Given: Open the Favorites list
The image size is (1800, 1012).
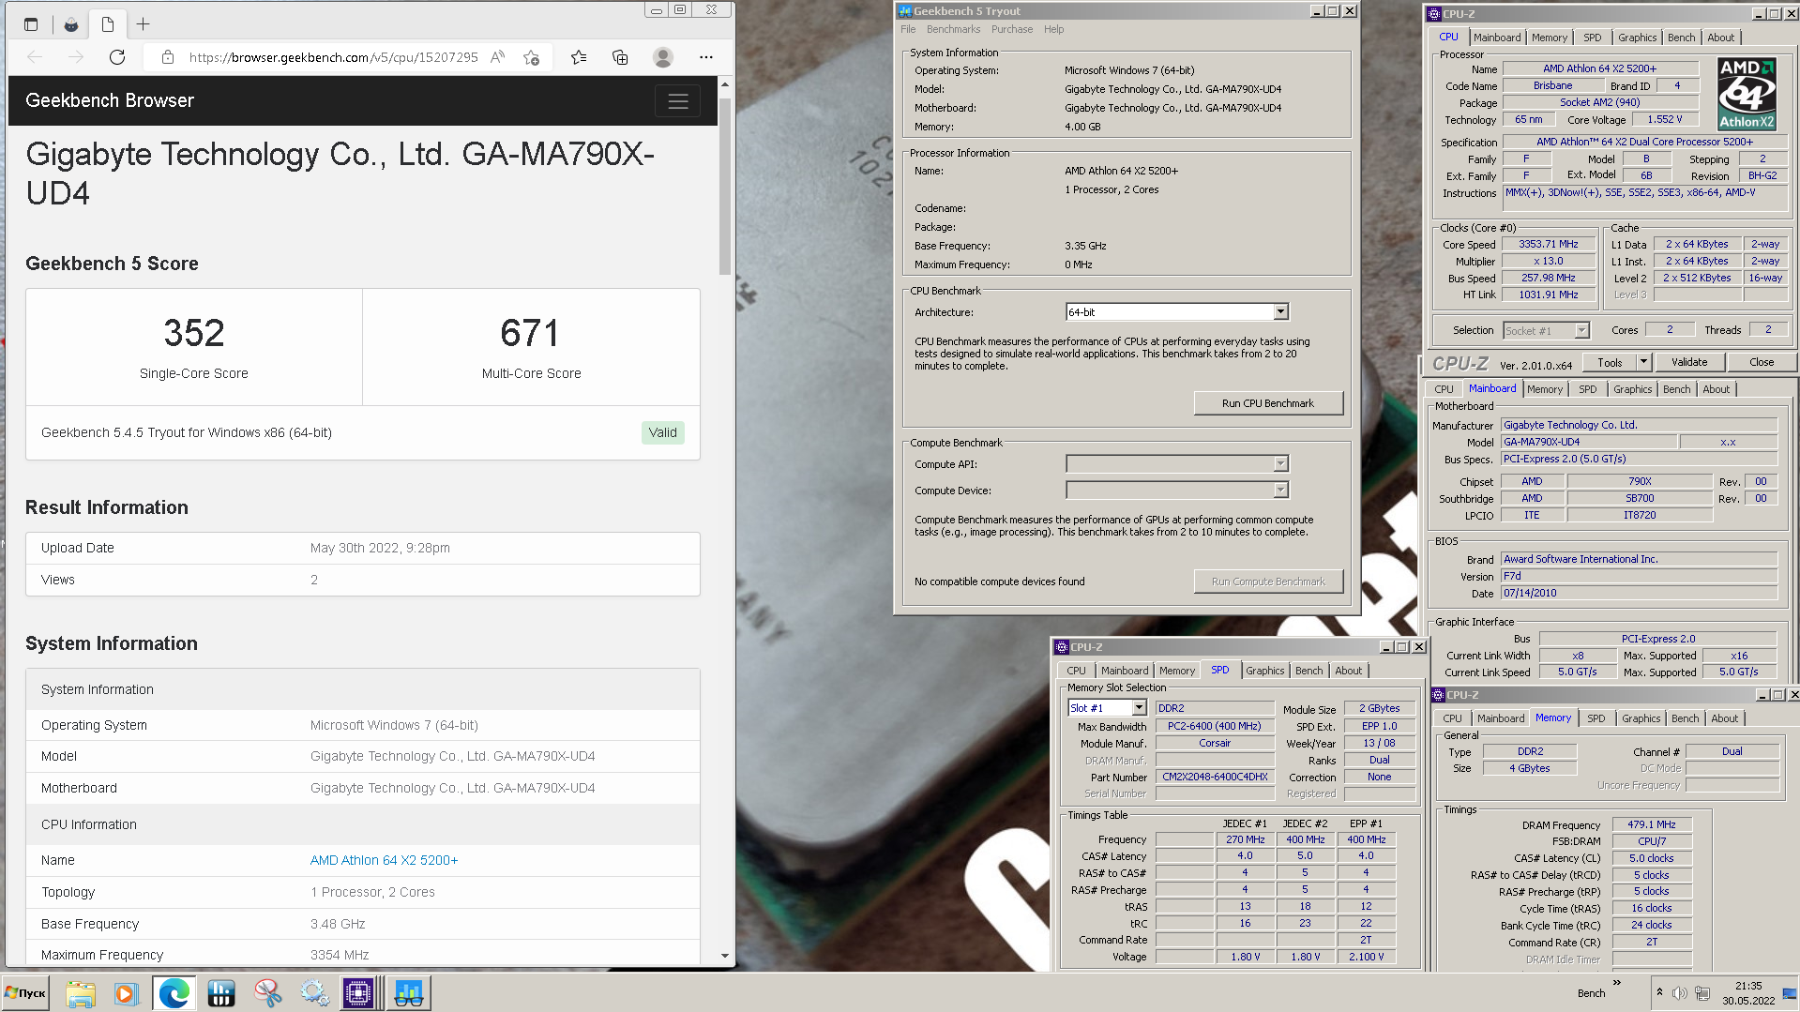Looking at the screenshot, I should pyautogui.click(x=579, y=57).
